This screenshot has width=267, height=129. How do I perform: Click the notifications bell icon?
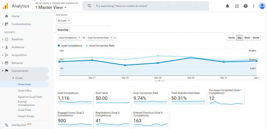[227, 6]
